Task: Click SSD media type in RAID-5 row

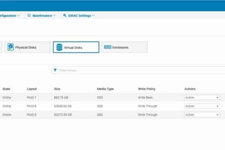Action: click(100, 115)
